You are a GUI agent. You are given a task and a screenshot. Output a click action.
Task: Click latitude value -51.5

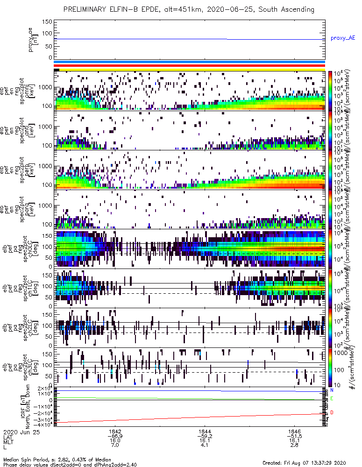[x=294, y=436]
